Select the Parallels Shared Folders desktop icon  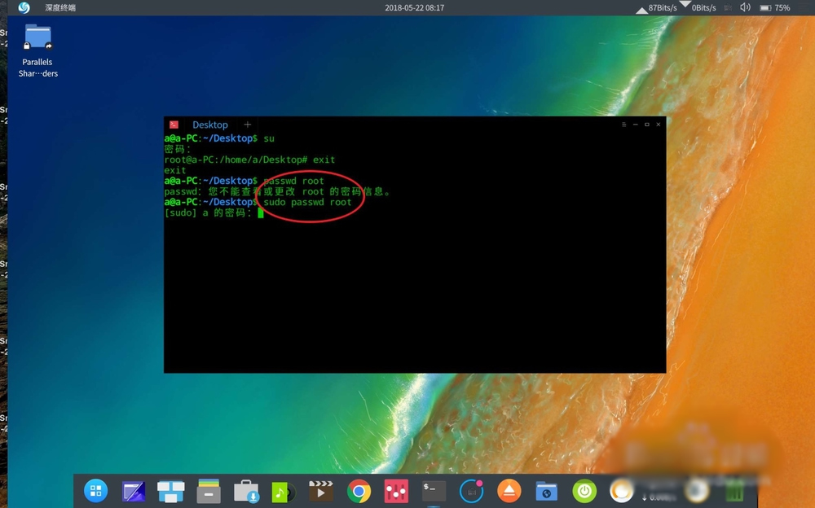tap(37, 50)
